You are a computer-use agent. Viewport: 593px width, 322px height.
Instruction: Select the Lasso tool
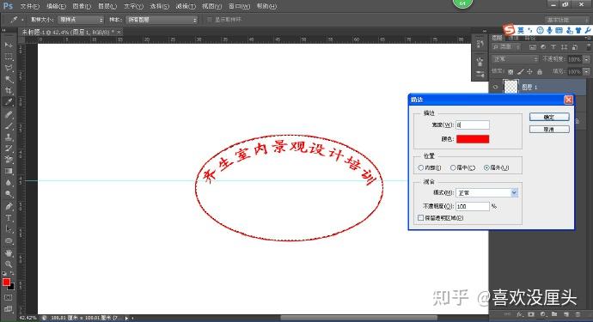(x=9, y=68)
